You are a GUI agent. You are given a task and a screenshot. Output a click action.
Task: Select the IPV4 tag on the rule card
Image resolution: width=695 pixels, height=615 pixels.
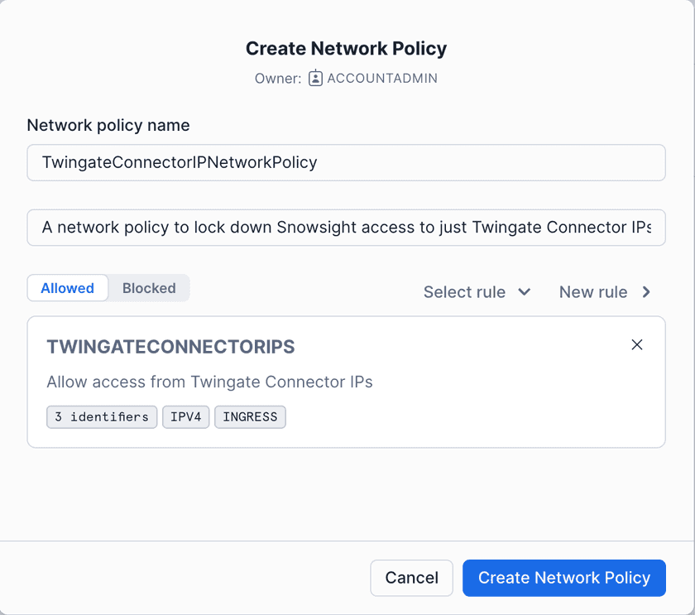185,416
